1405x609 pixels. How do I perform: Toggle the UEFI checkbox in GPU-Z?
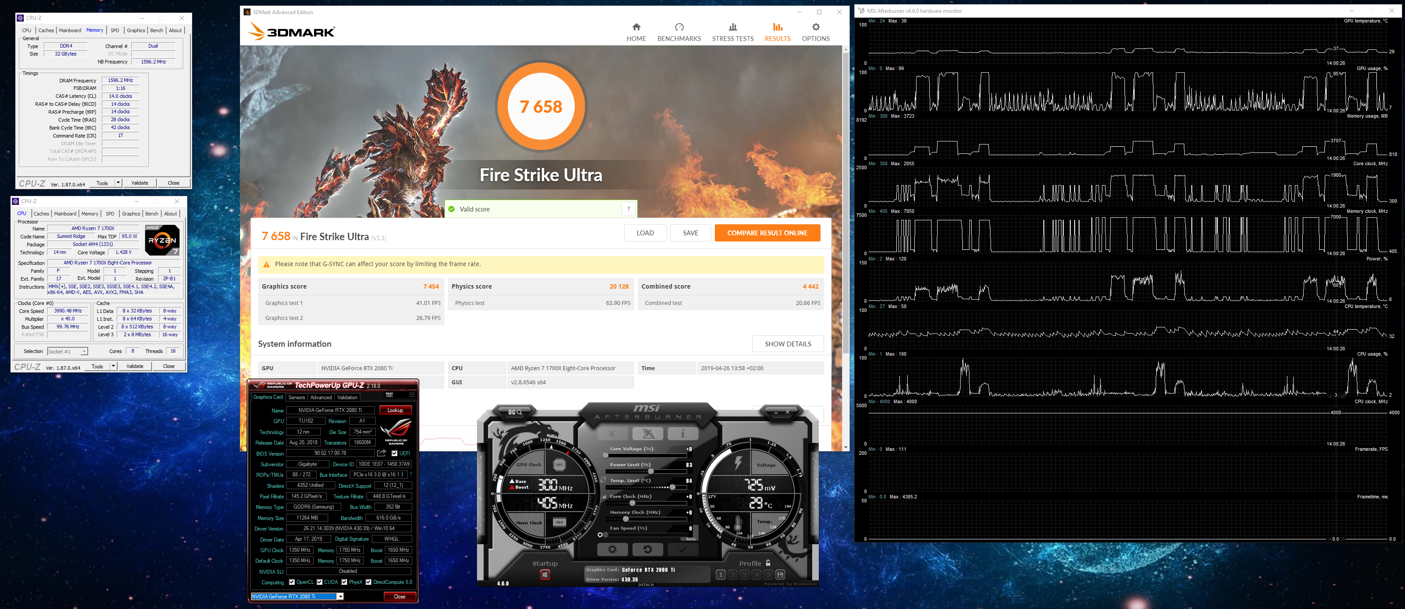point(394,453)
